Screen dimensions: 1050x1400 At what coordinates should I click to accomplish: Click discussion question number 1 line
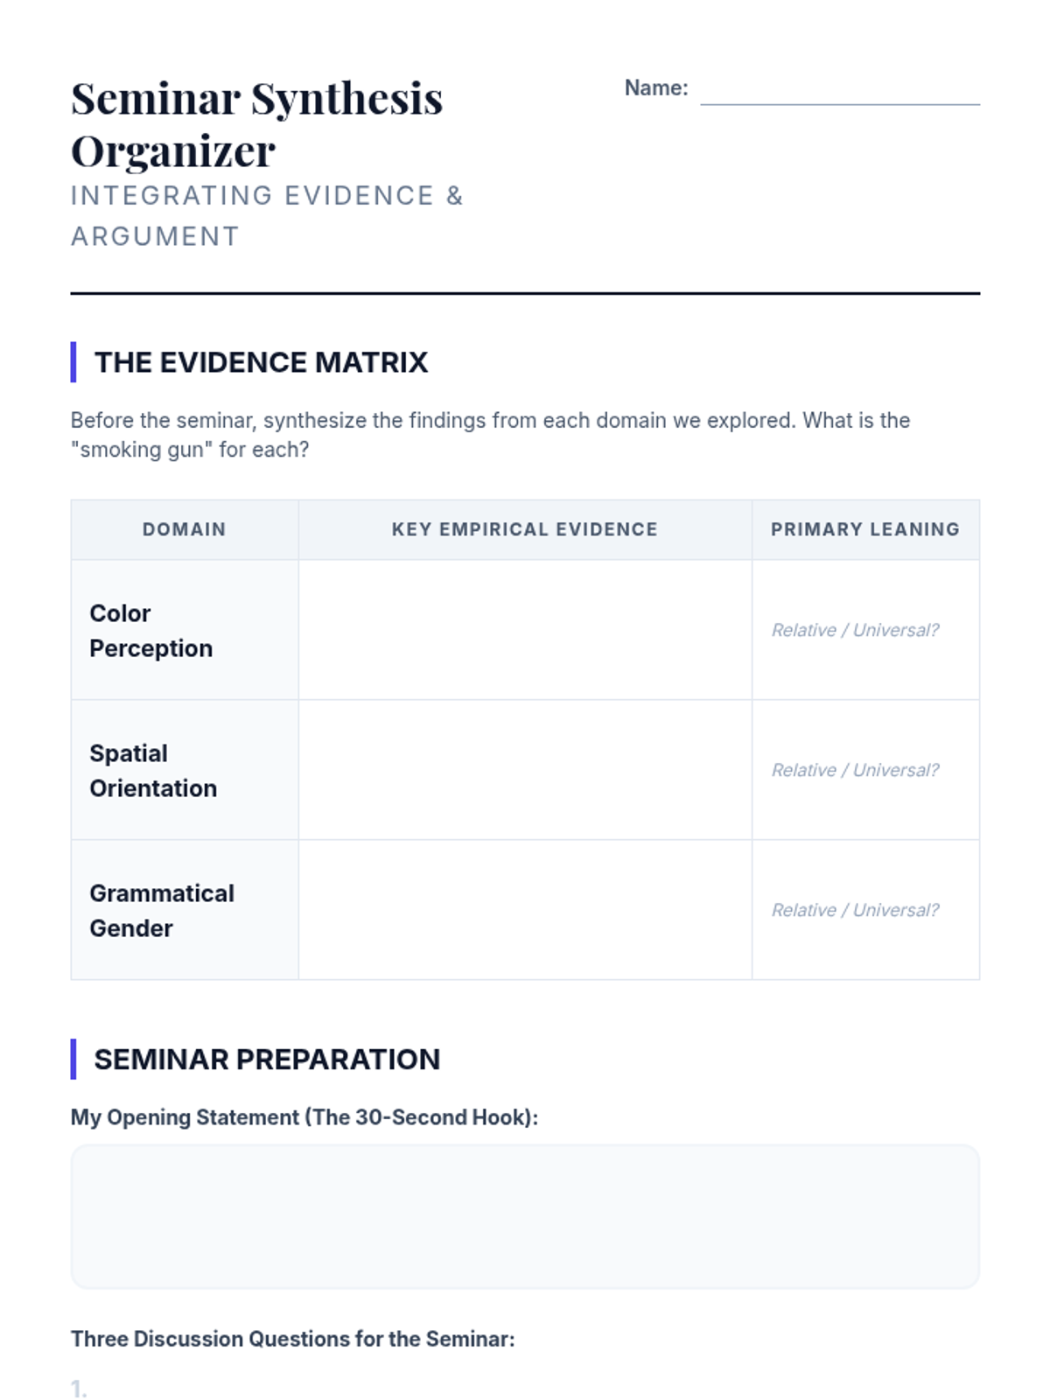[x=525, y=1389]
